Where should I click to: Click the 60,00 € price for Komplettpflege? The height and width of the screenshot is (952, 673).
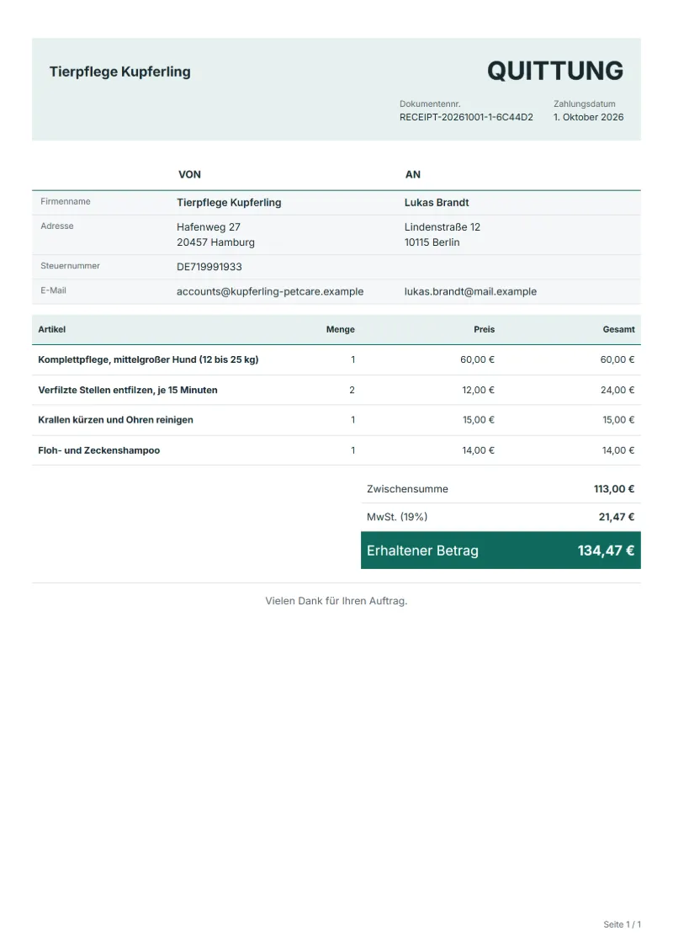pos(477,360)
